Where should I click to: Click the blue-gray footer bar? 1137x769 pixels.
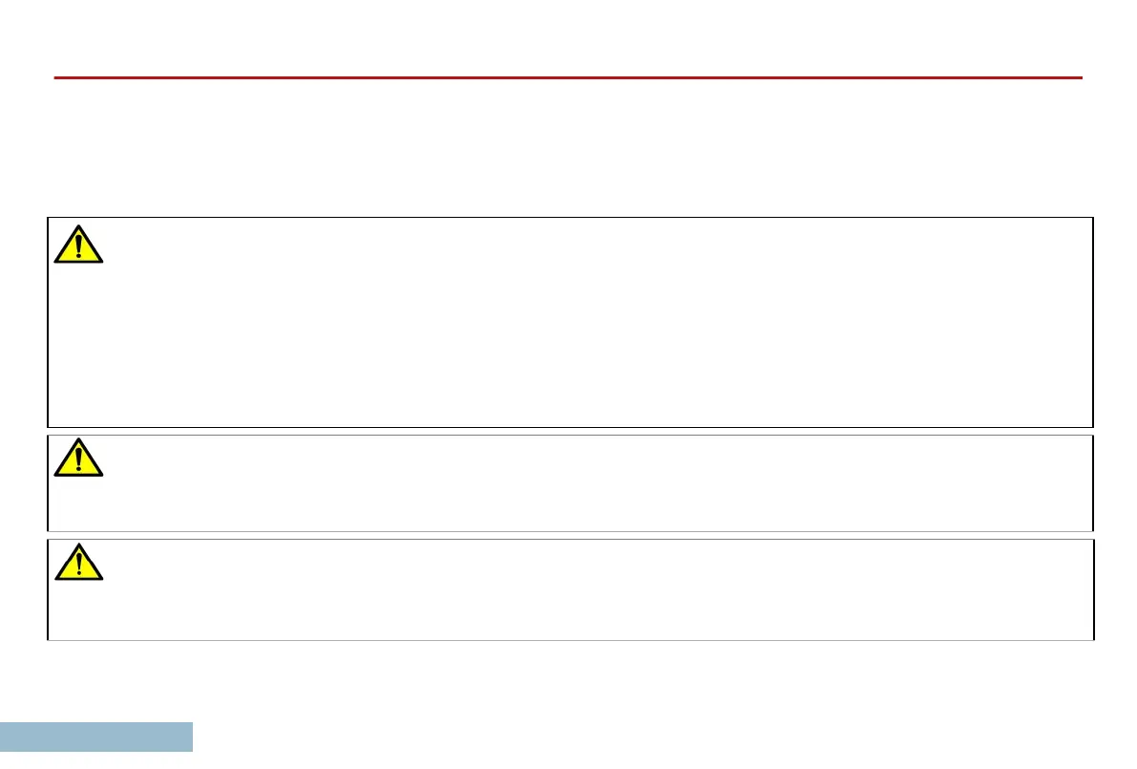coord(96,737)
